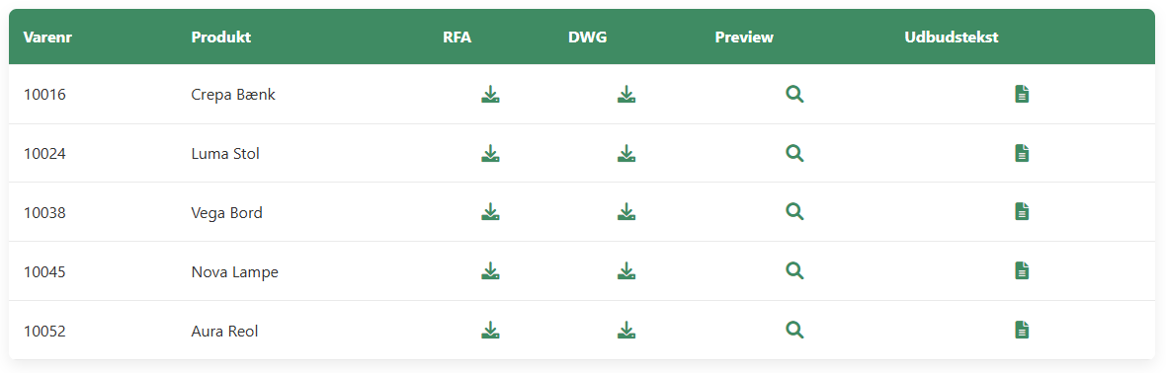Download RFA file for Aura Reol
The width and height of the screenshot is (1166, 373).
point(490,330)
